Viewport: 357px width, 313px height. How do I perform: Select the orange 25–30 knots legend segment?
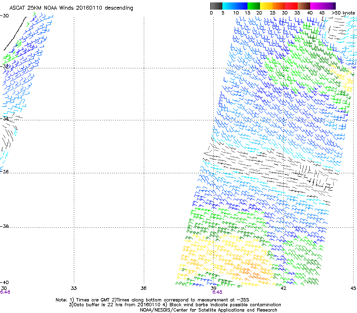pyautogui.click(x=279, y=6)
